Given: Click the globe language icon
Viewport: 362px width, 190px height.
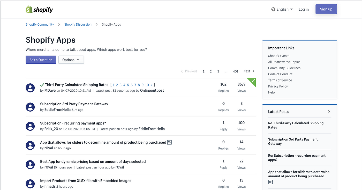Looking at the screenshot, I should pyautogui.click(x=273, y=9).
